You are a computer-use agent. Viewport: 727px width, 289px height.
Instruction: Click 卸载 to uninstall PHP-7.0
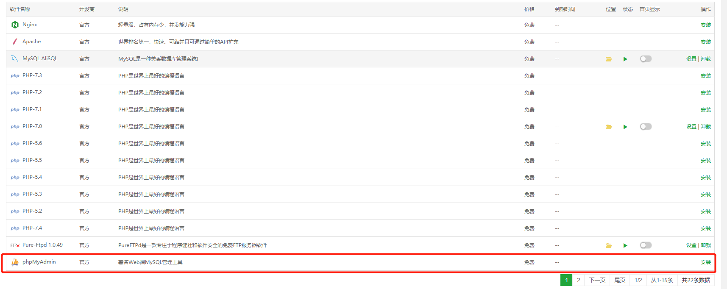click(706, 127)
